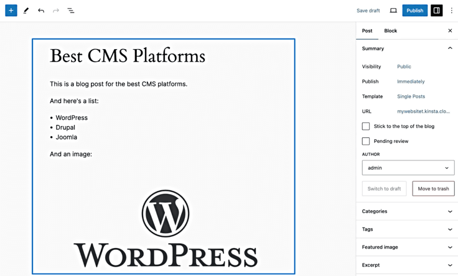Click the AUTHOR heading label
The width and height of the screenshot is (458, 276).
[371, 154]
